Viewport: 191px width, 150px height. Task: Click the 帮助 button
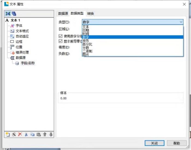(177, 143)
